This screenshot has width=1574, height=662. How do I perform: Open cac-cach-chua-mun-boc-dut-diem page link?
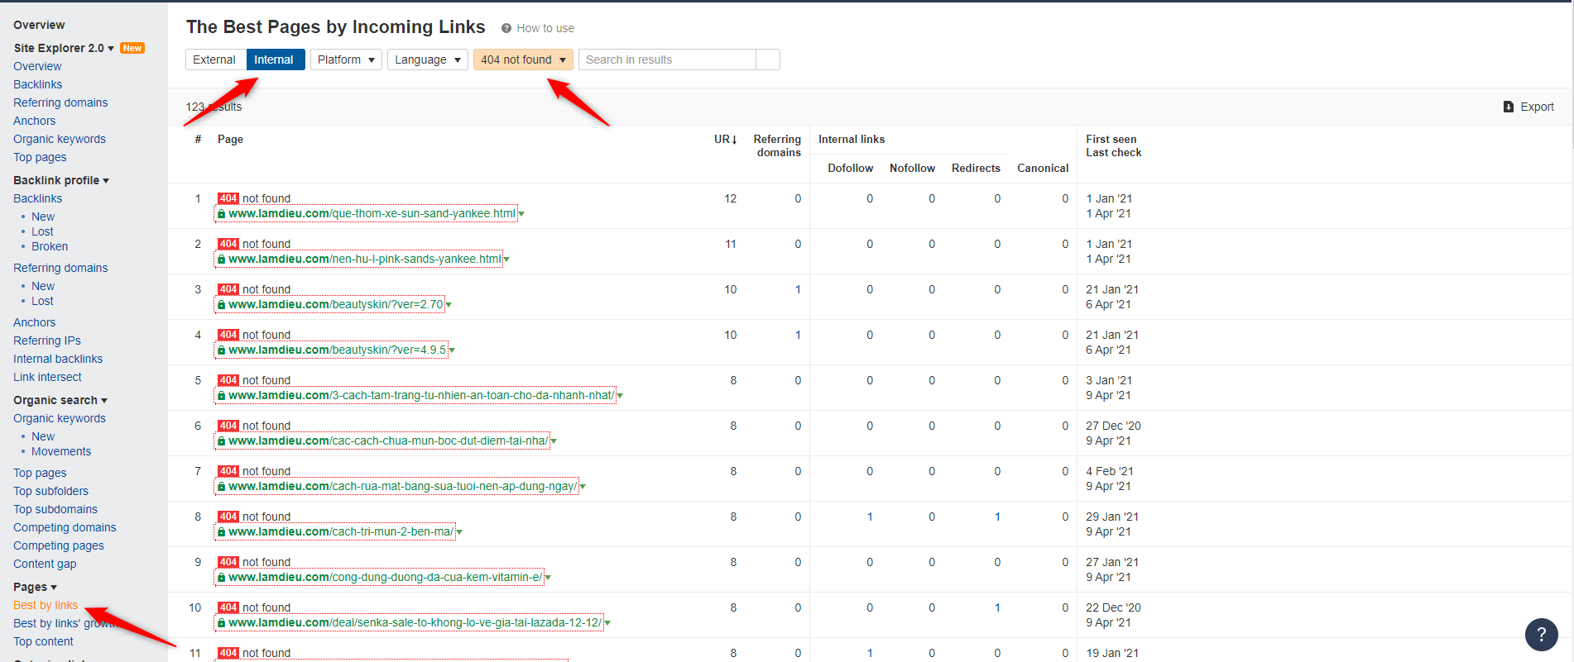tap(388, 441)
